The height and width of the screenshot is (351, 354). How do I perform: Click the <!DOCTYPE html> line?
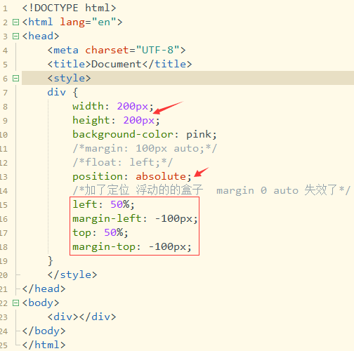point(69,8)
